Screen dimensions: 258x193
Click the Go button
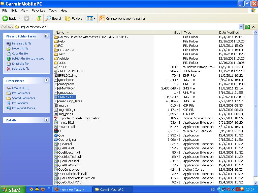tap(250, 27)
